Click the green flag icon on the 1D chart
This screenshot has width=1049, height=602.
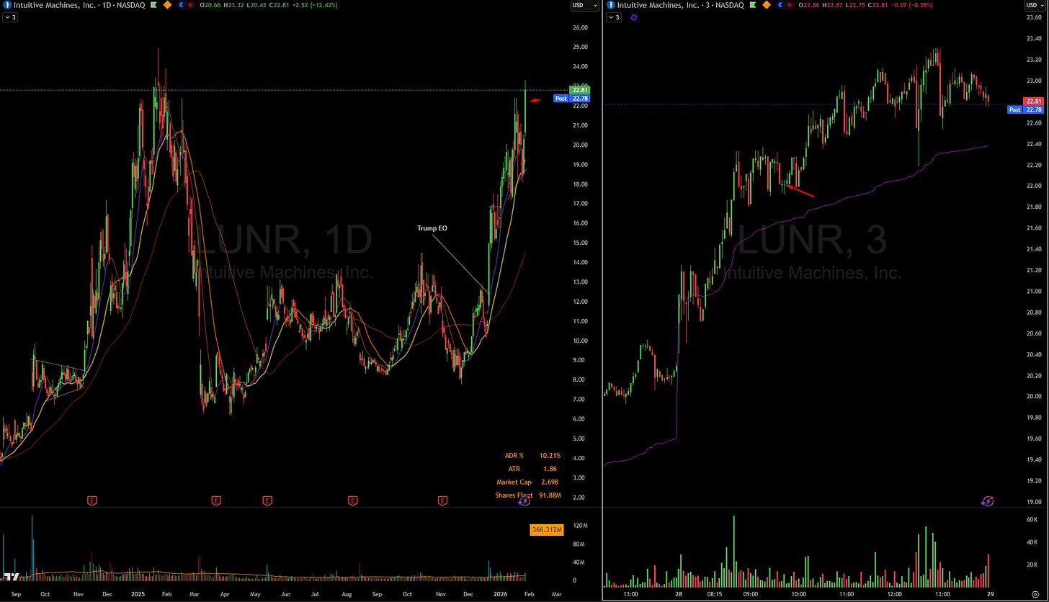(x=153, y=5)
